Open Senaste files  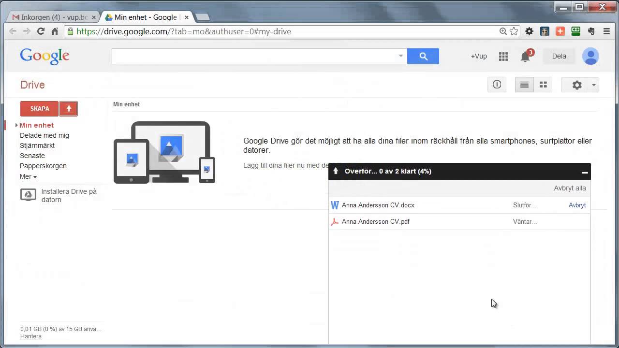tap(32, 156)
